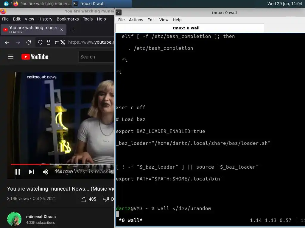Show site security padlock info

pos(49,42)
